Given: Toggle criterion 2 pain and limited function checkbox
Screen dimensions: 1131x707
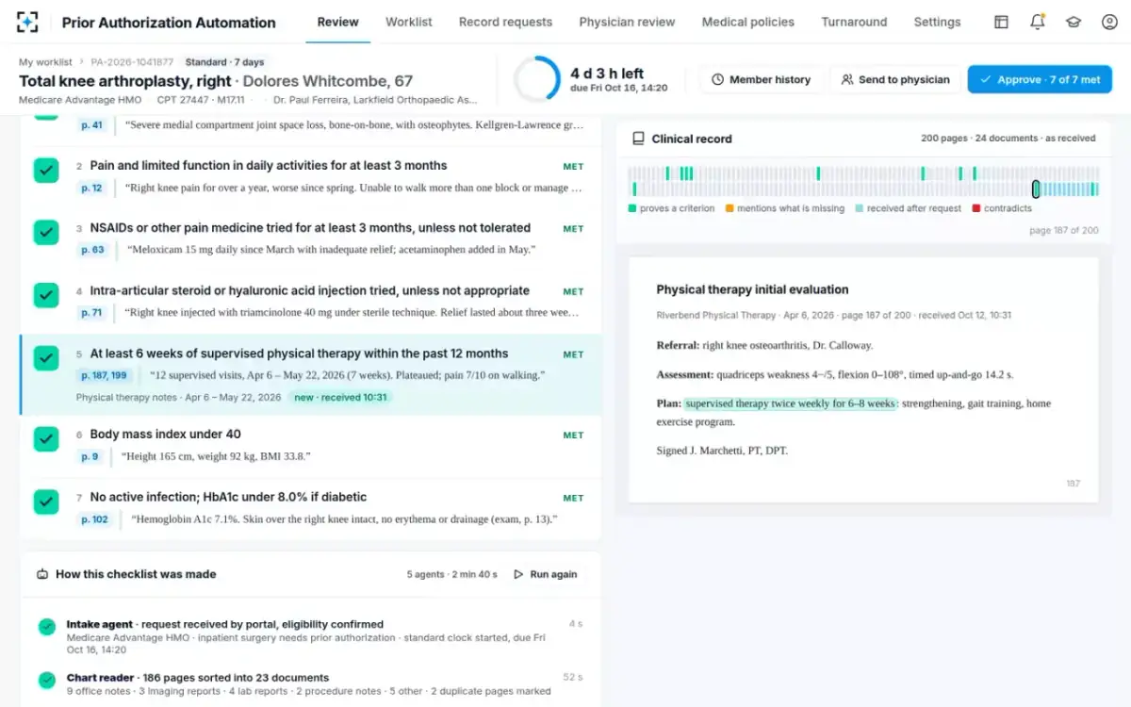Looking at the screenshot, I should (x=46, y=171).
